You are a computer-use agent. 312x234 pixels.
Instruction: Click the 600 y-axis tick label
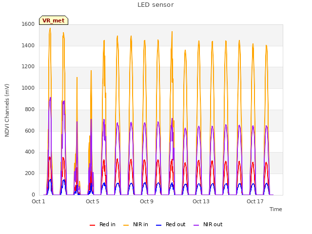click(30, 131)
